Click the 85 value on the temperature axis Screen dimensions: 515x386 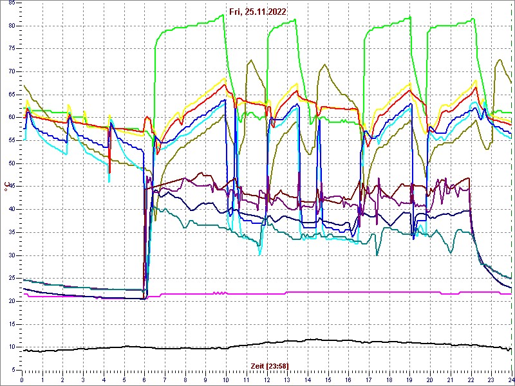(11, 3)
